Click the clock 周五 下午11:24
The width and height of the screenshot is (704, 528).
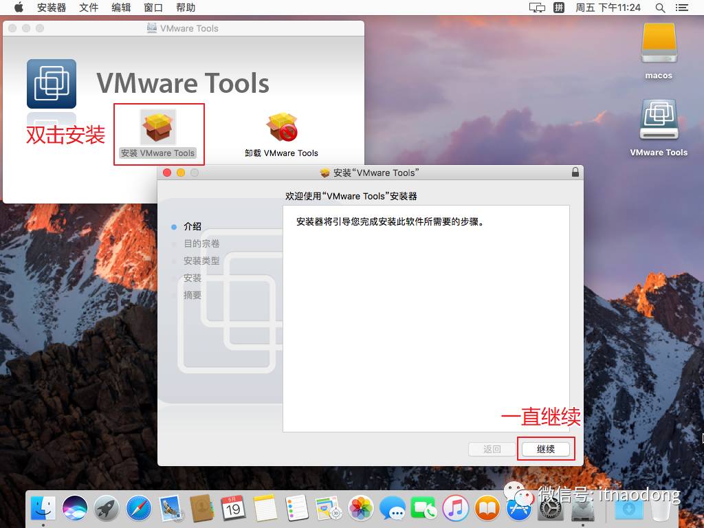point(608,8)
